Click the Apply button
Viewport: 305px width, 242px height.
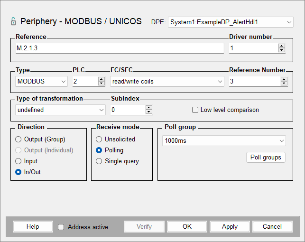click(x=230, y=227)
